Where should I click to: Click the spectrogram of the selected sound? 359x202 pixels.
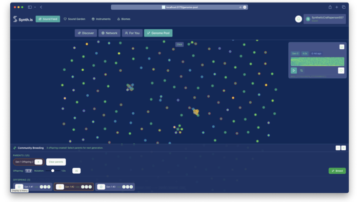pyautogui.click(x=317, y=62)
